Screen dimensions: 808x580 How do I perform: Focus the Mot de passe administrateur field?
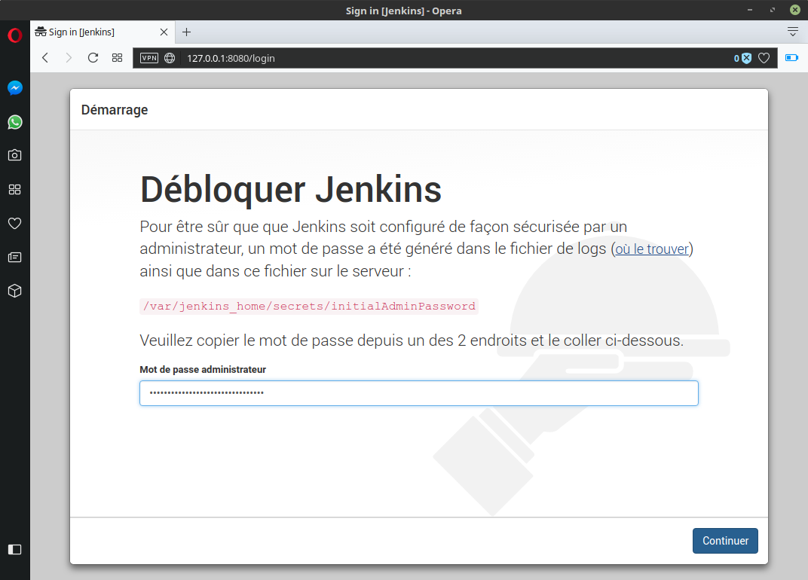point(418,393)
